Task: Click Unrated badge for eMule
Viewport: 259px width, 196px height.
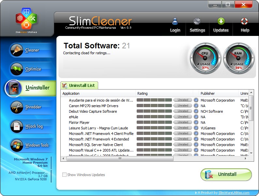Action: (183, 117)
